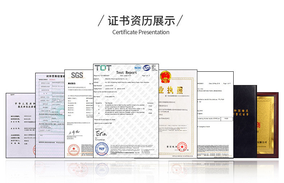Open the foreign trade operator registration form
284x183 pixels.
(x=50, y=115)
